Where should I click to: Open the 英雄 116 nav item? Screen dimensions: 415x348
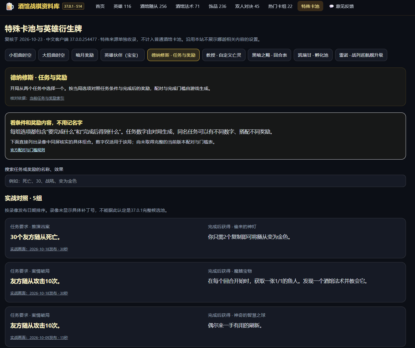coord(122,6)
